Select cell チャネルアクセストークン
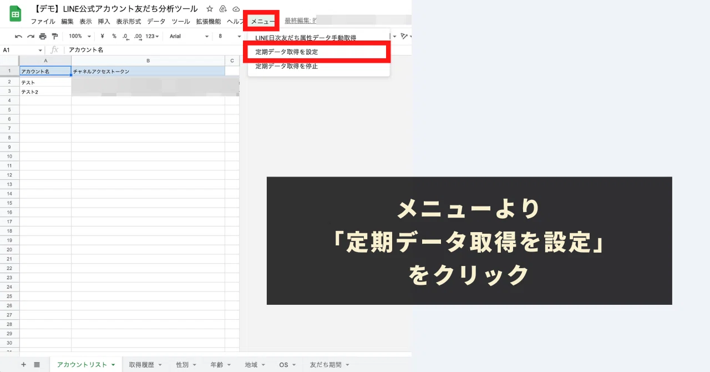Screen dimensions: 710x372 click(148, 71)
